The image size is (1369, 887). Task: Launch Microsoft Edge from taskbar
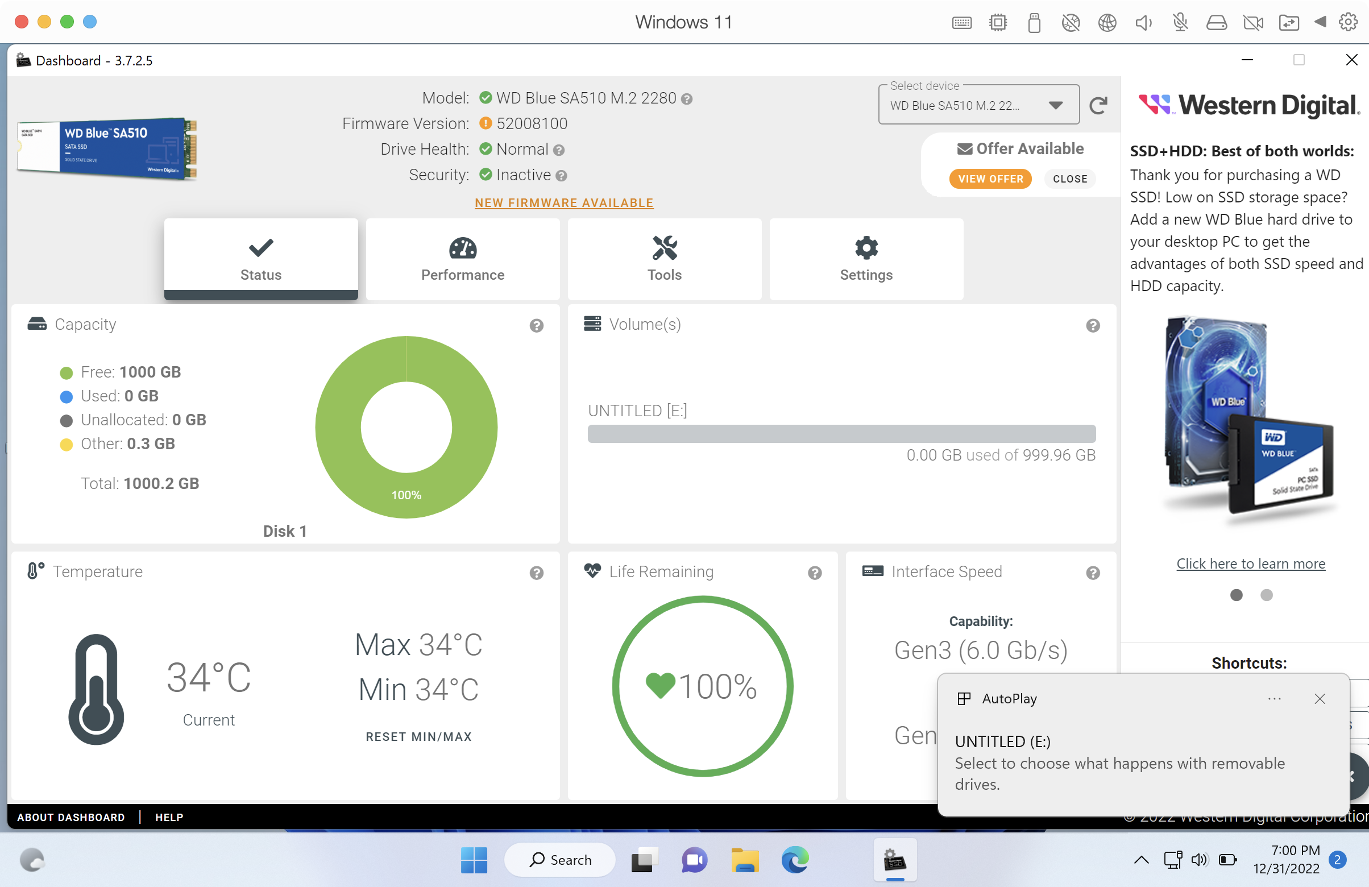[x=795, y=860]
